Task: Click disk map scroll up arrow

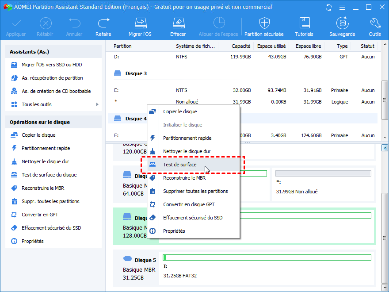Action: click(385, 148)
